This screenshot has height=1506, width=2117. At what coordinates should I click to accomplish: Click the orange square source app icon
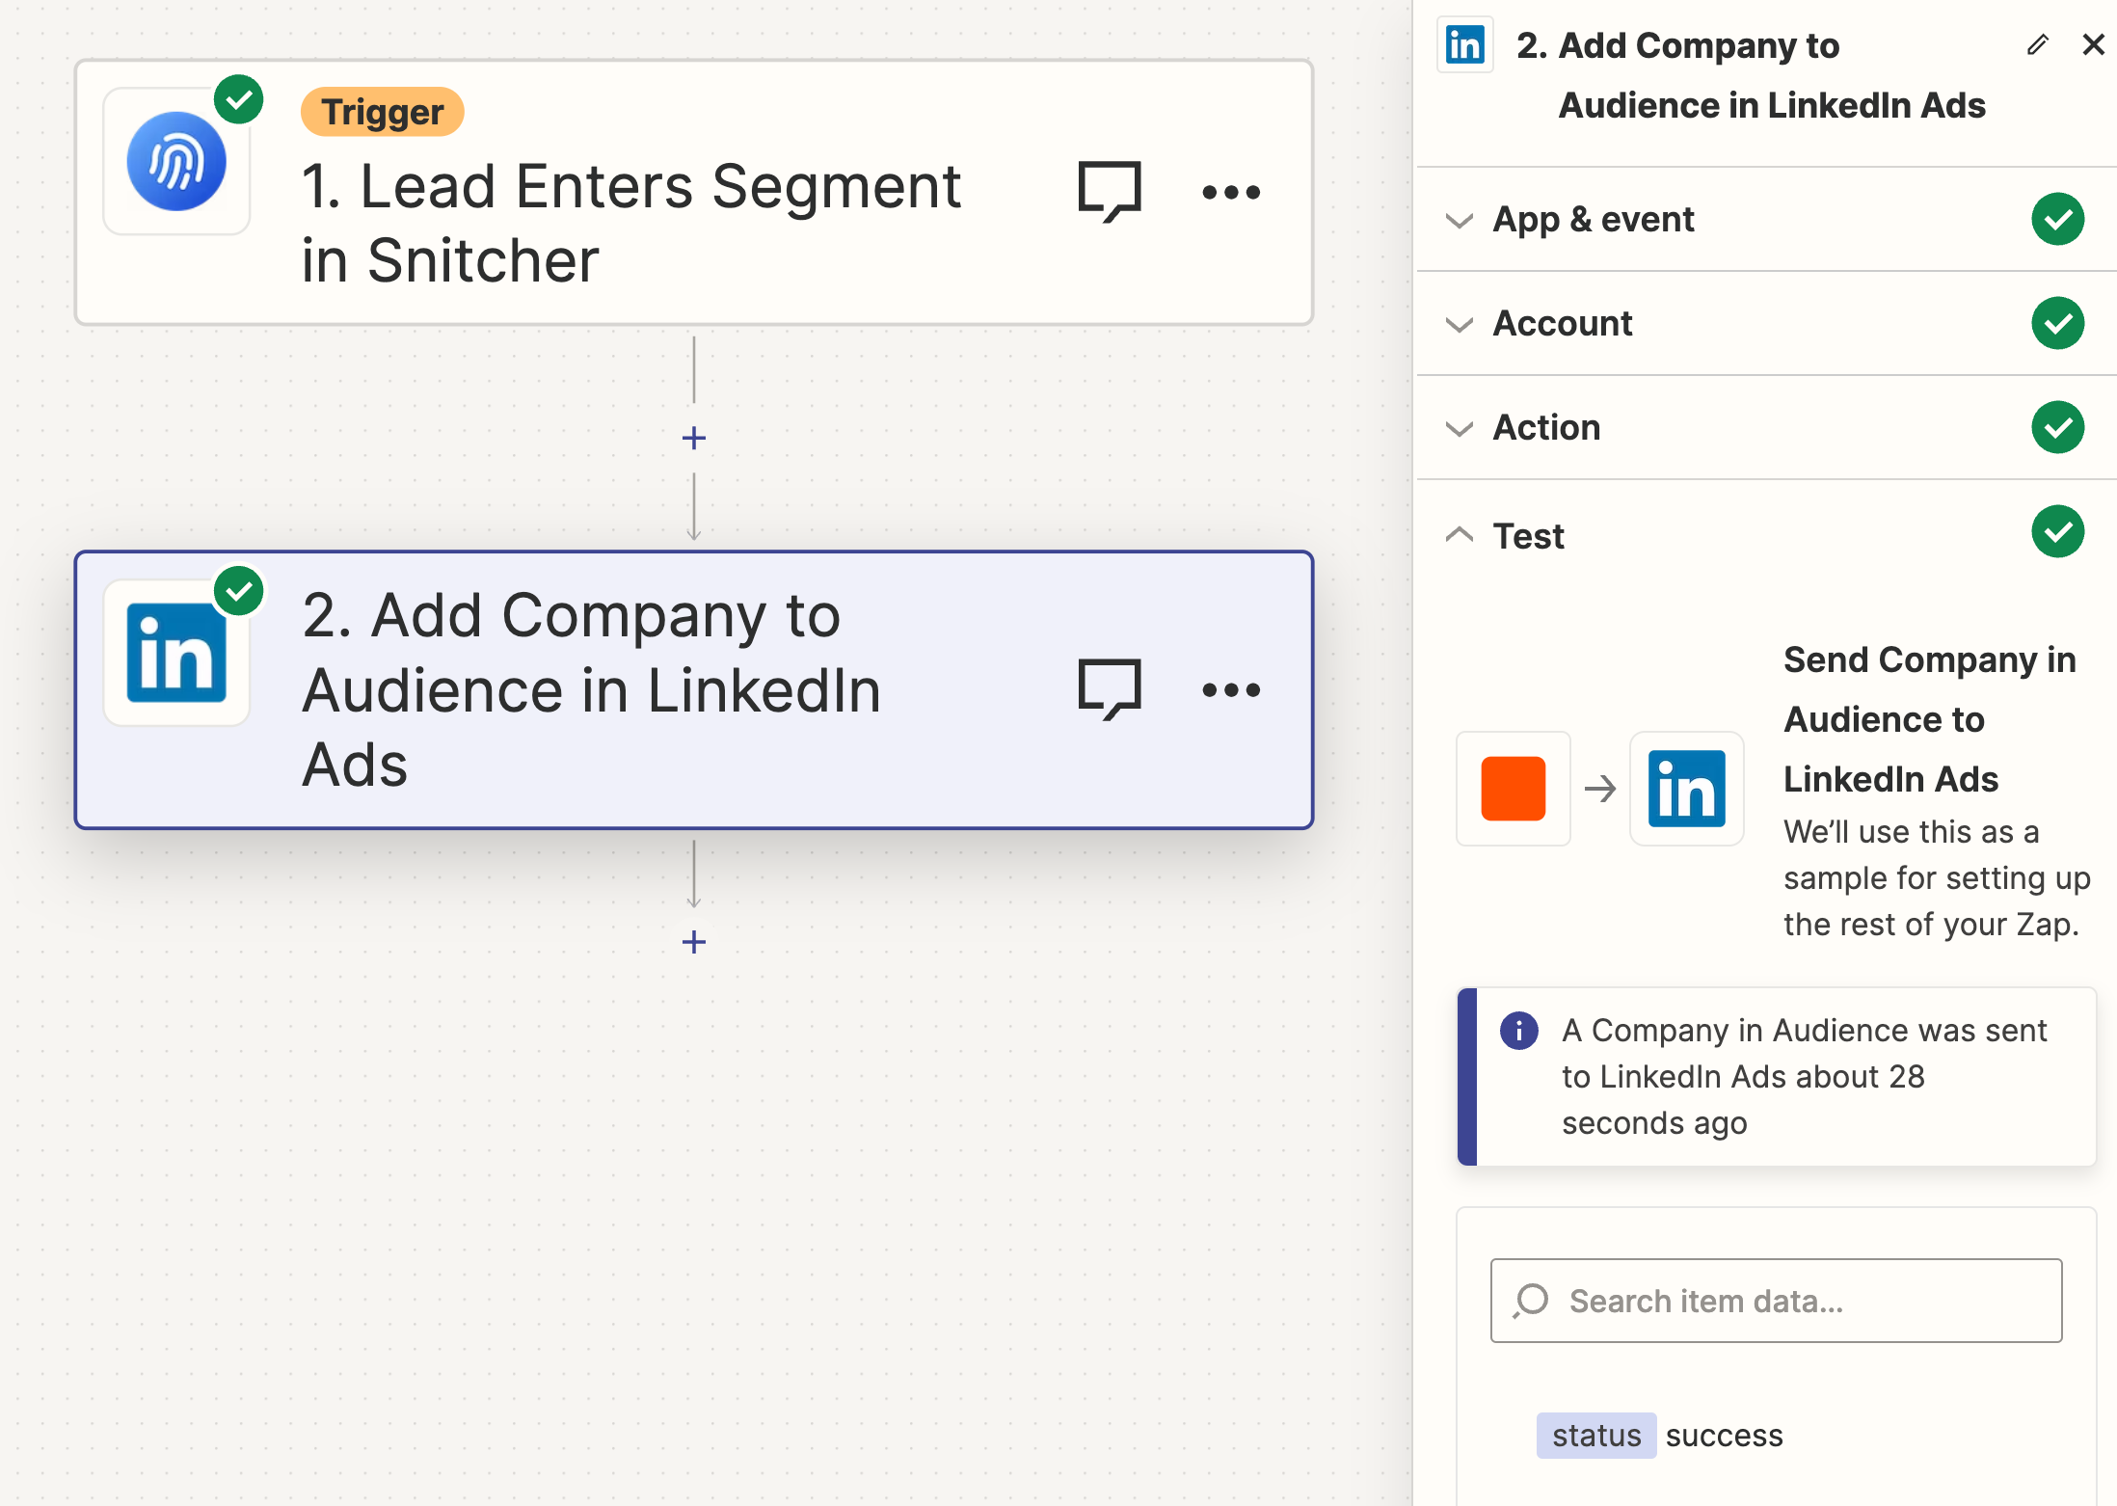pos(1514,789)
